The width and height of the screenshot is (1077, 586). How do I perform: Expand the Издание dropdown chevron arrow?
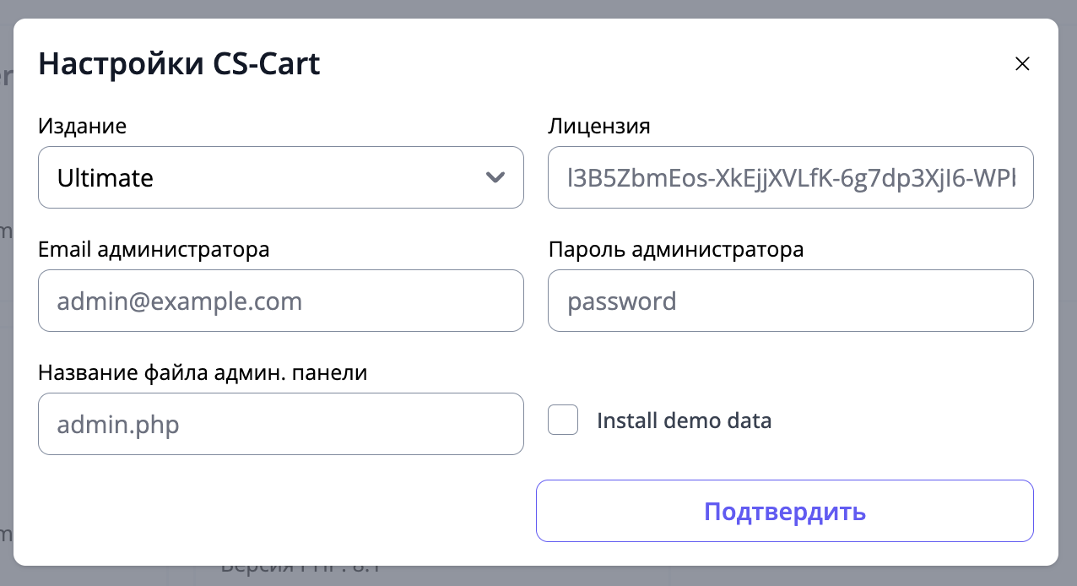click(495, 177)
